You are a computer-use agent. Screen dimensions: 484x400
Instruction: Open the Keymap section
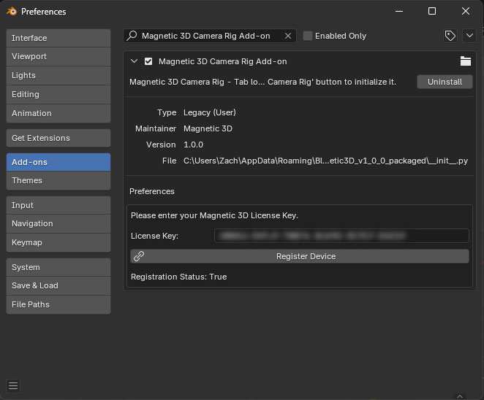point(58,242)
